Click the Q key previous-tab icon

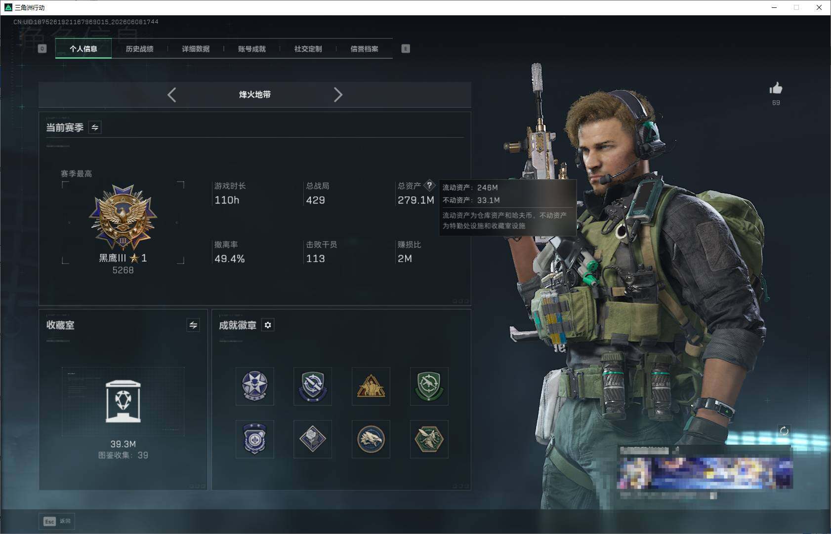click(x=42, y=49)
